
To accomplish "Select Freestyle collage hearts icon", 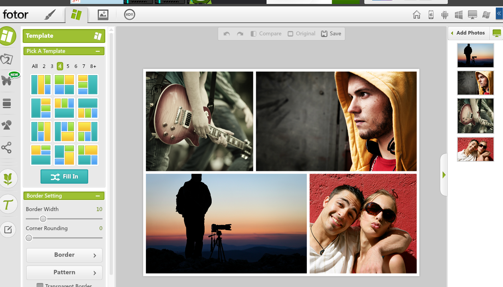I will (x=7, y=59).
